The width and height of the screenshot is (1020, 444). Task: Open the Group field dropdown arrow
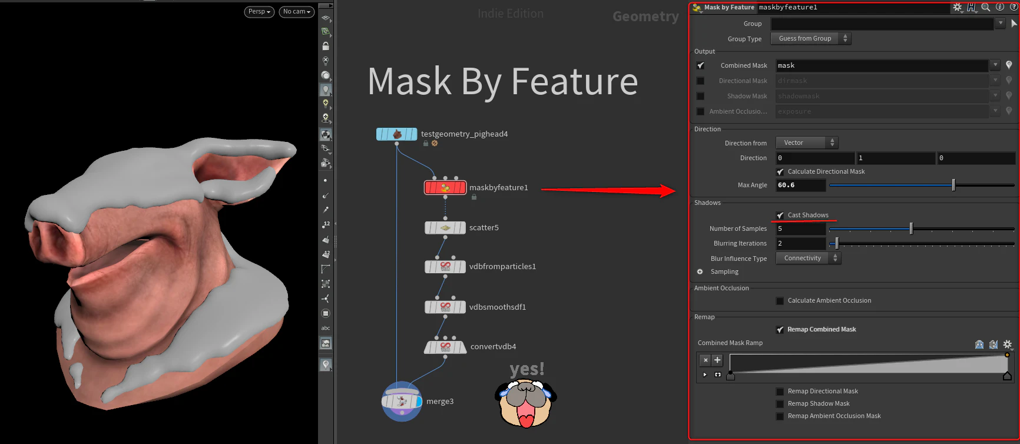[1000, 24]
